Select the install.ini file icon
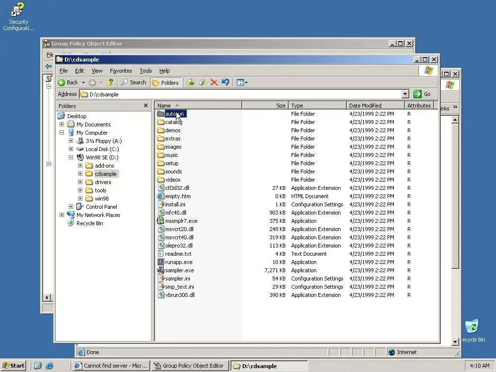496x372 pixels. click(161, 204)
